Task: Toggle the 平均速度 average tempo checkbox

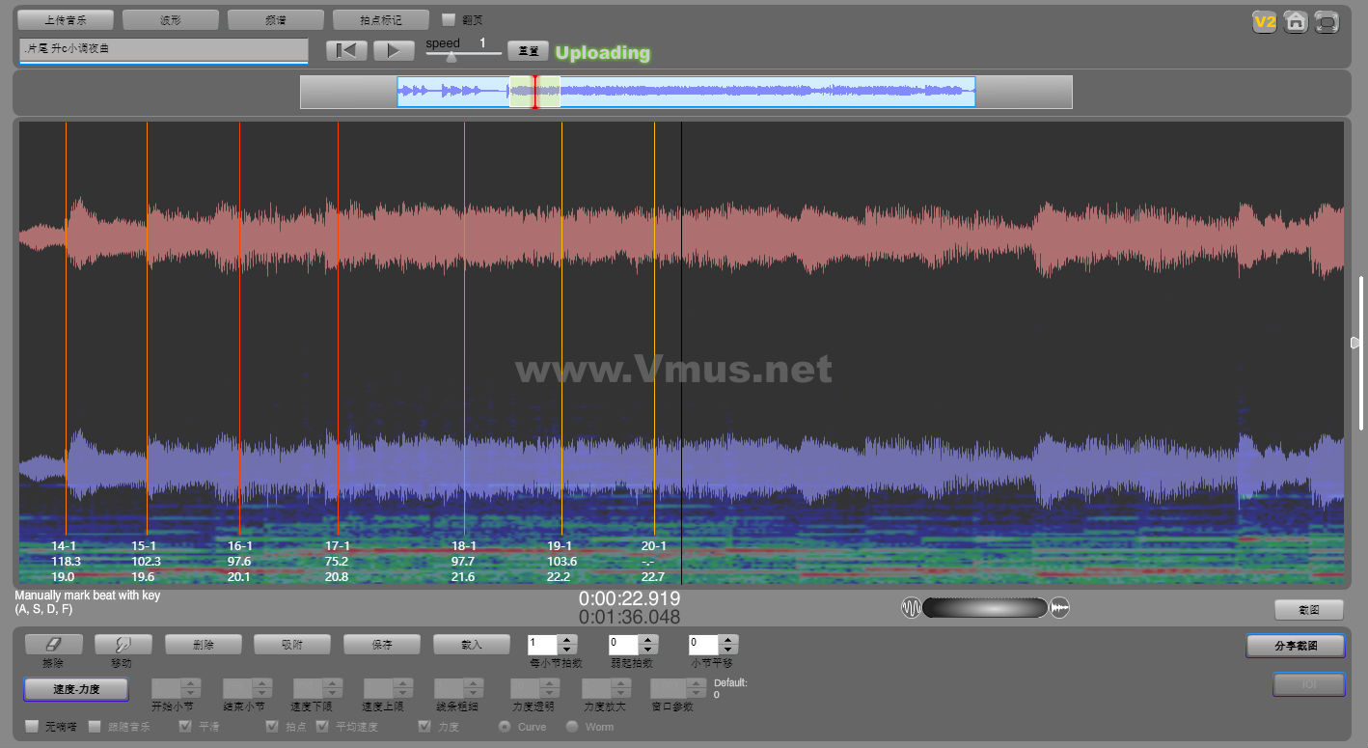Action: click(x=322, y=726)
